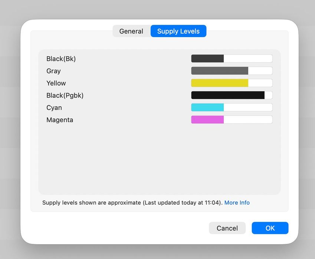Select the Cyan supply label
The image size is (315, 259).
tap(54, 107)
